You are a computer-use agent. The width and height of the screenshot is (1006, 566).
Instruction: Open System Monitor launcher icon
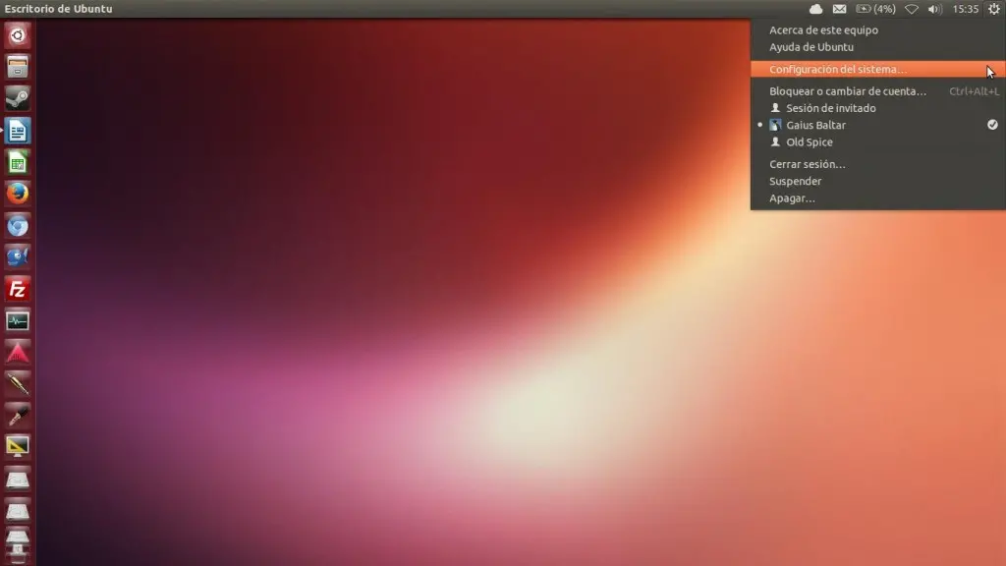(18, 320)
